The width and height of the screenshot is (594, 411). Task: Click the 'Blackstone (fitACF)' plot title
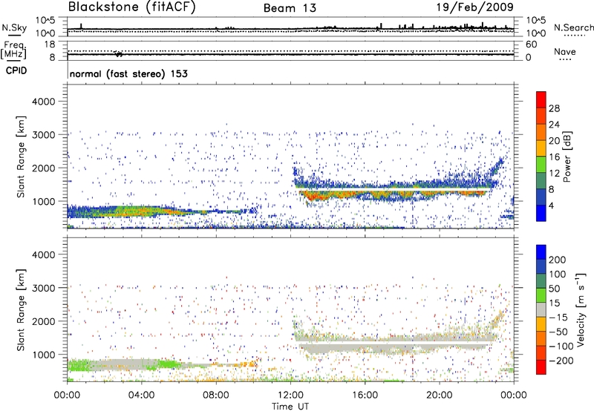coord(131,7)
